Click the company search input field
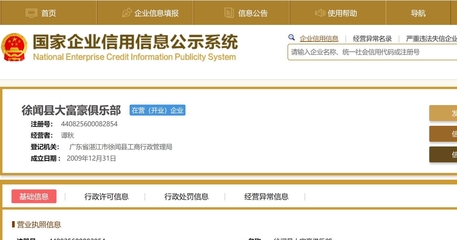The width and height of the screenshot is (457, 240). click(x=367, y=52)
